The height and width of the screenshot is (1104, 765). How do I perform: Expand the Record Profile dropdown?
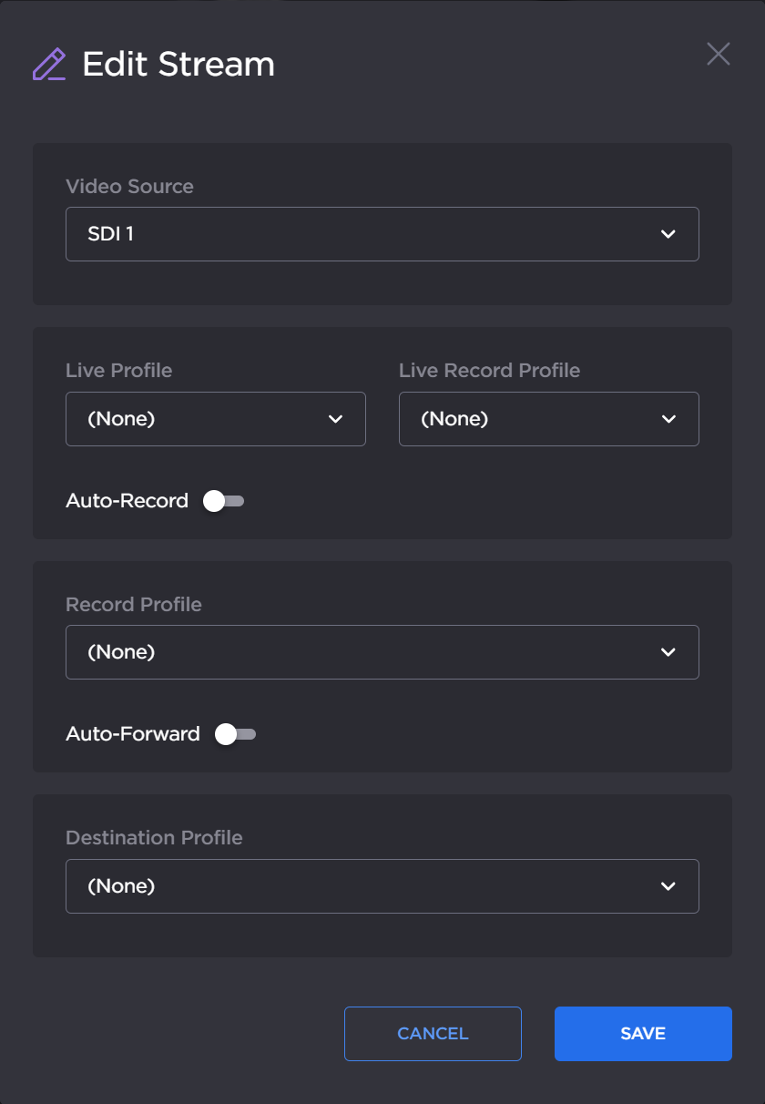(364, 652)
